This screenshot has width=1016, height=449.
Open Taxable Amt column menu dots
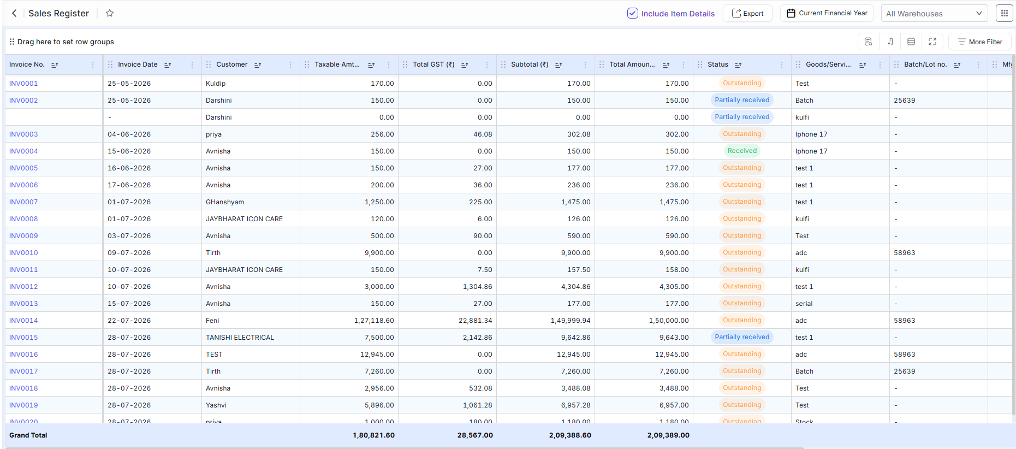(x=389, y=64)
